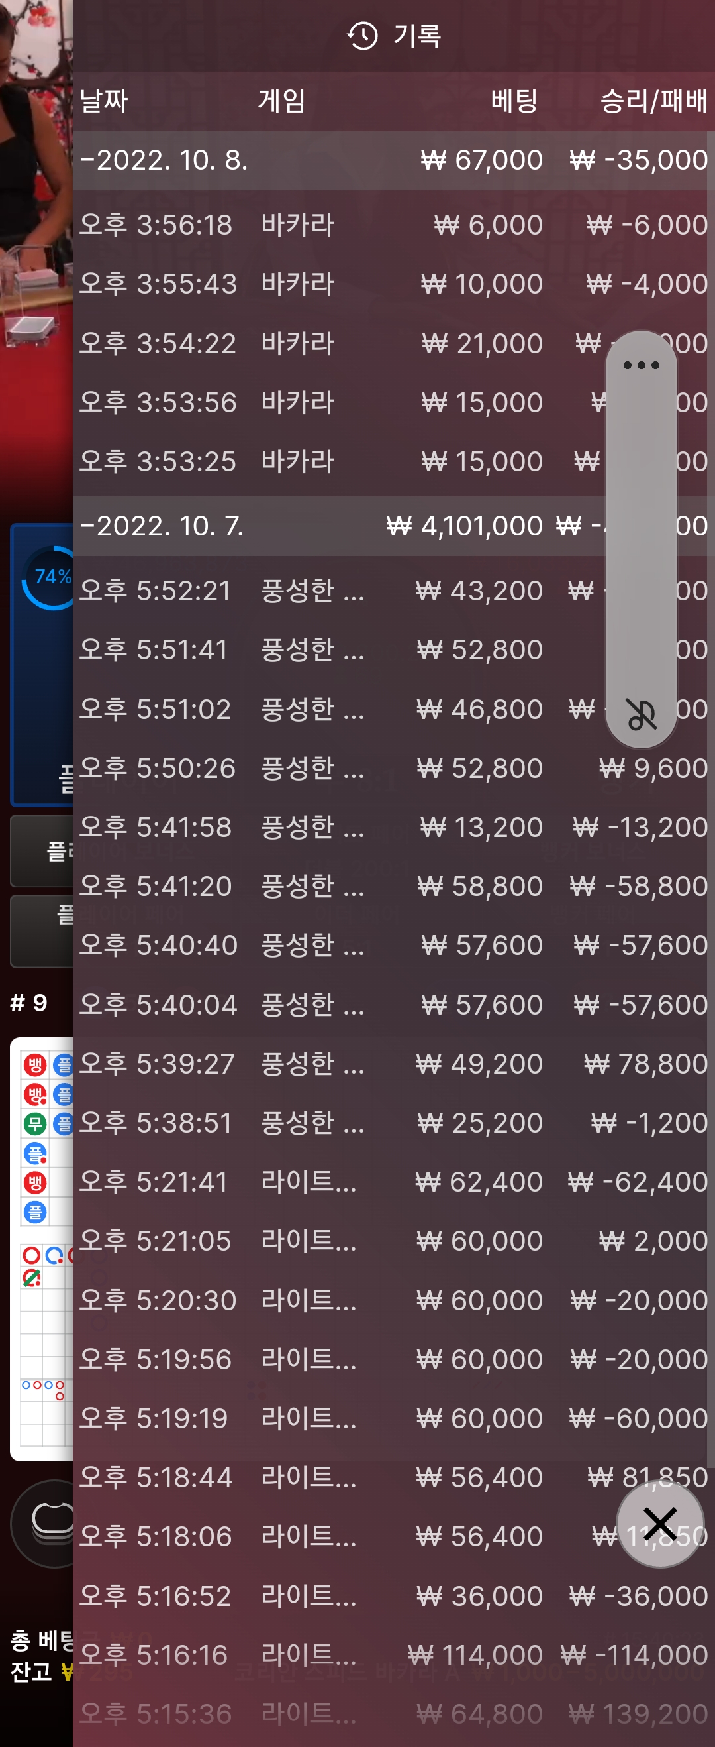
Task: Select the 날짜 column header
Action: pyautogui.click(x=104, y=101)
